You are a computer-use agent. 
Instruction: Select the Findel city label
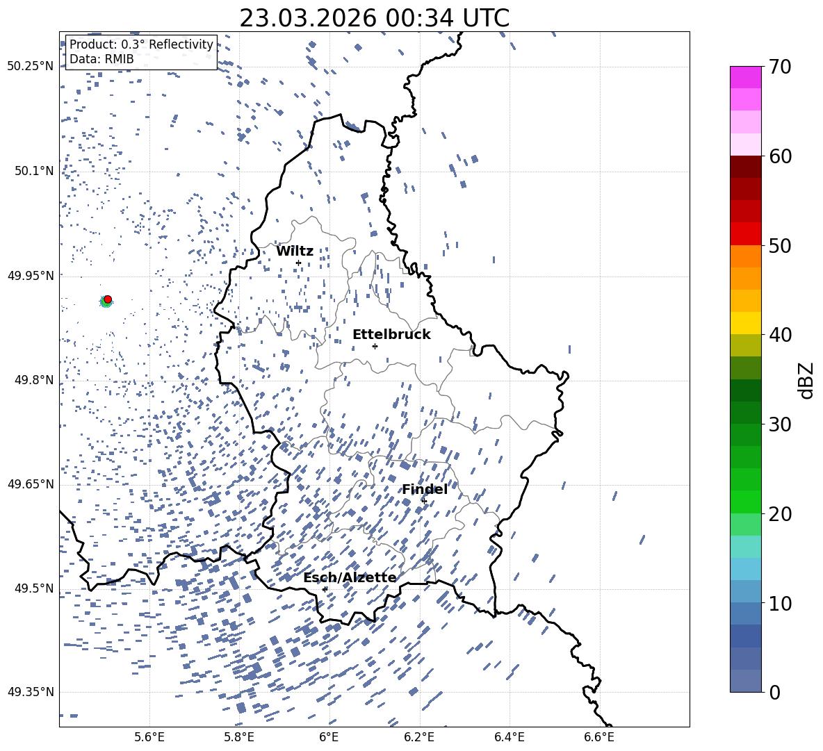(424, 490)
